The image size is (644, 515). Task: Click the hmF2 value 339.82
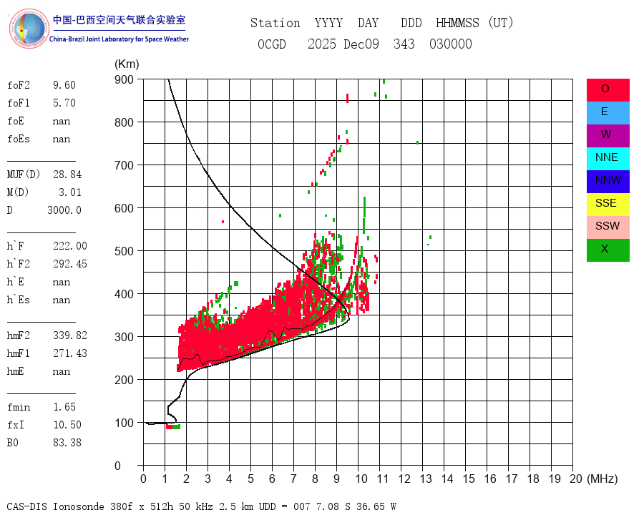70,335
